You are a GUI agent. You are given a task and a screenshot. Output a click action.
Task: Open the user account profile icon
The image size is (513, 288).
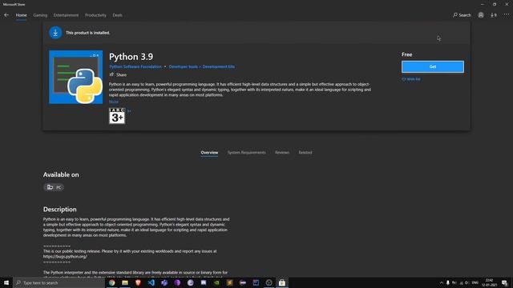coord(481,15)
